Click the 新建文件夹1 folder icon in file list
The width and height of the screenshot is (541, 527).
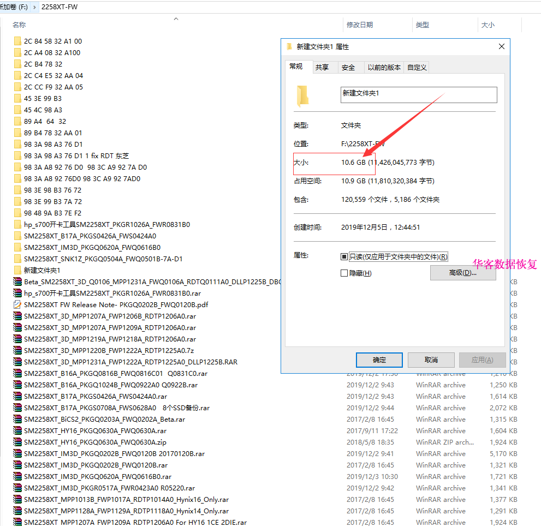click(x=17, y=271)
